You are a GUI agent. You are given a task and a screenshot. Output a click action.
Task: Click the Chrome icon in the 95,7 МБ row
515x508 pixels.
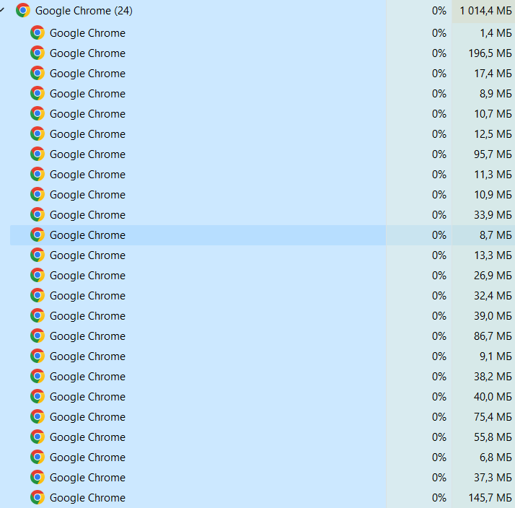pyautogui.click(x=38, y=154)
